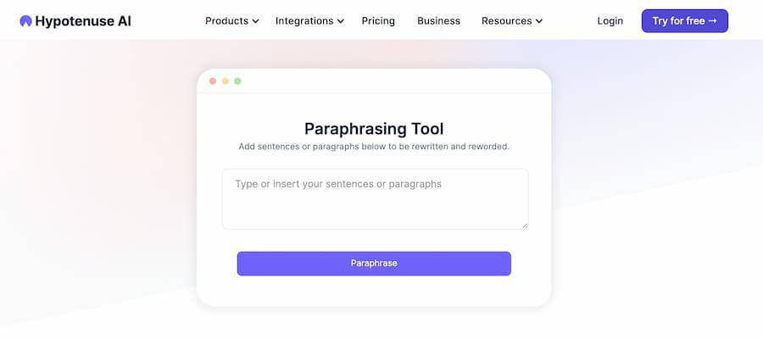Open the Business page
This screenshot has width=763, height=339.
[x=438, y=21]
